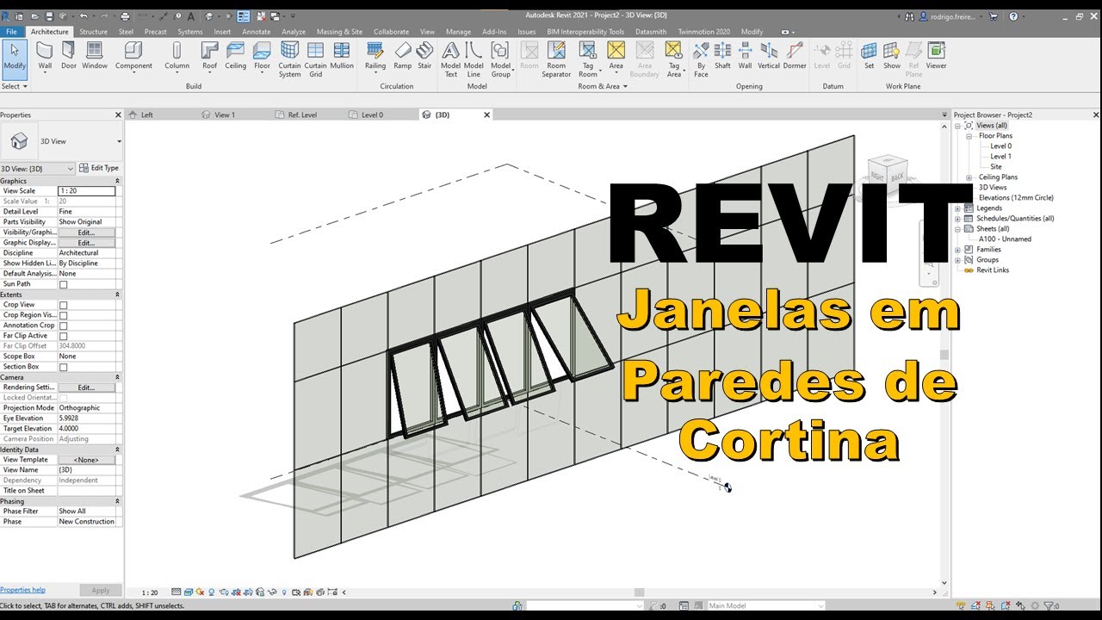Select the Tag Room tool
This screenshot has height=620, width=1102.
coord(588,59)
